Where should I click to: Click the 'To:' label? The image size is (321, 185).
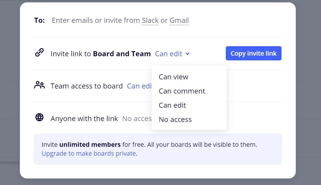click(x=39, y=20)
